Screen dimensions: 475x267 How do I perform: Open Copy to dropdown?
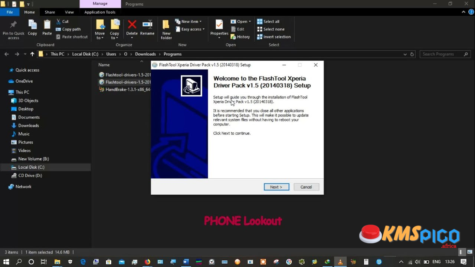click(x=114, y=30)
